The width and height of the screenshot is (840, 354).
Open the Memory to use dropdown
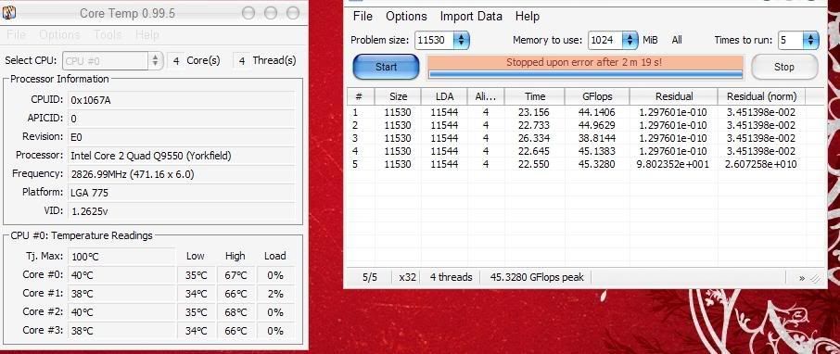point(613,40)
